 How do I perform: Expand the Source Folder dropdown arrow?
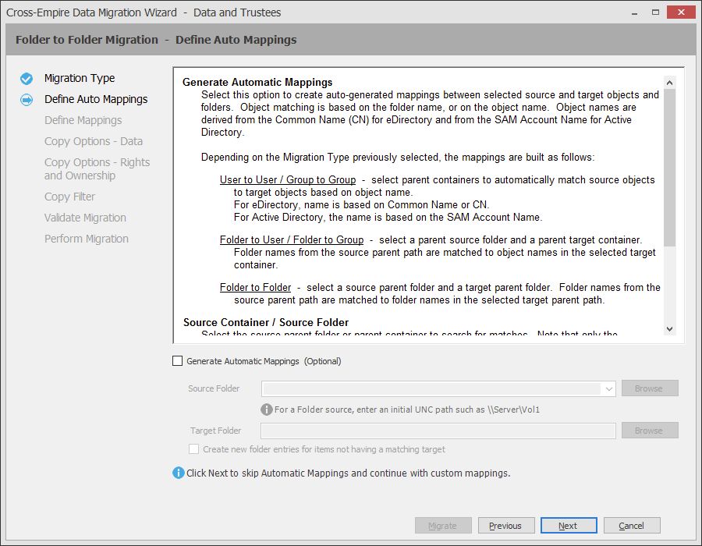click(608, 388)
